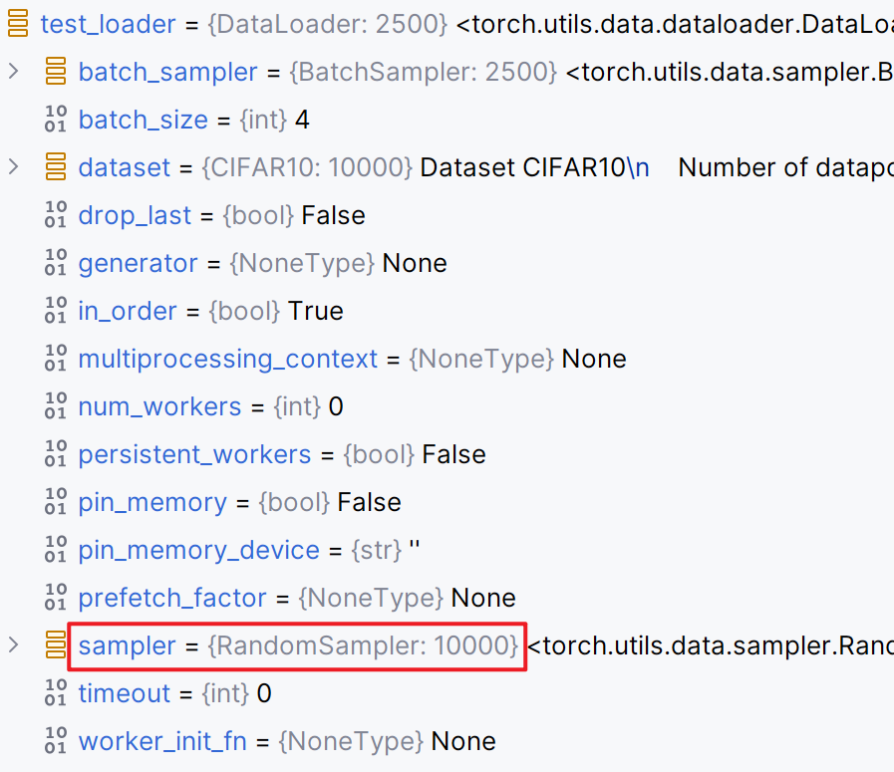Click the num_workers binary value icon
The image size is (894, 772).
56,406
